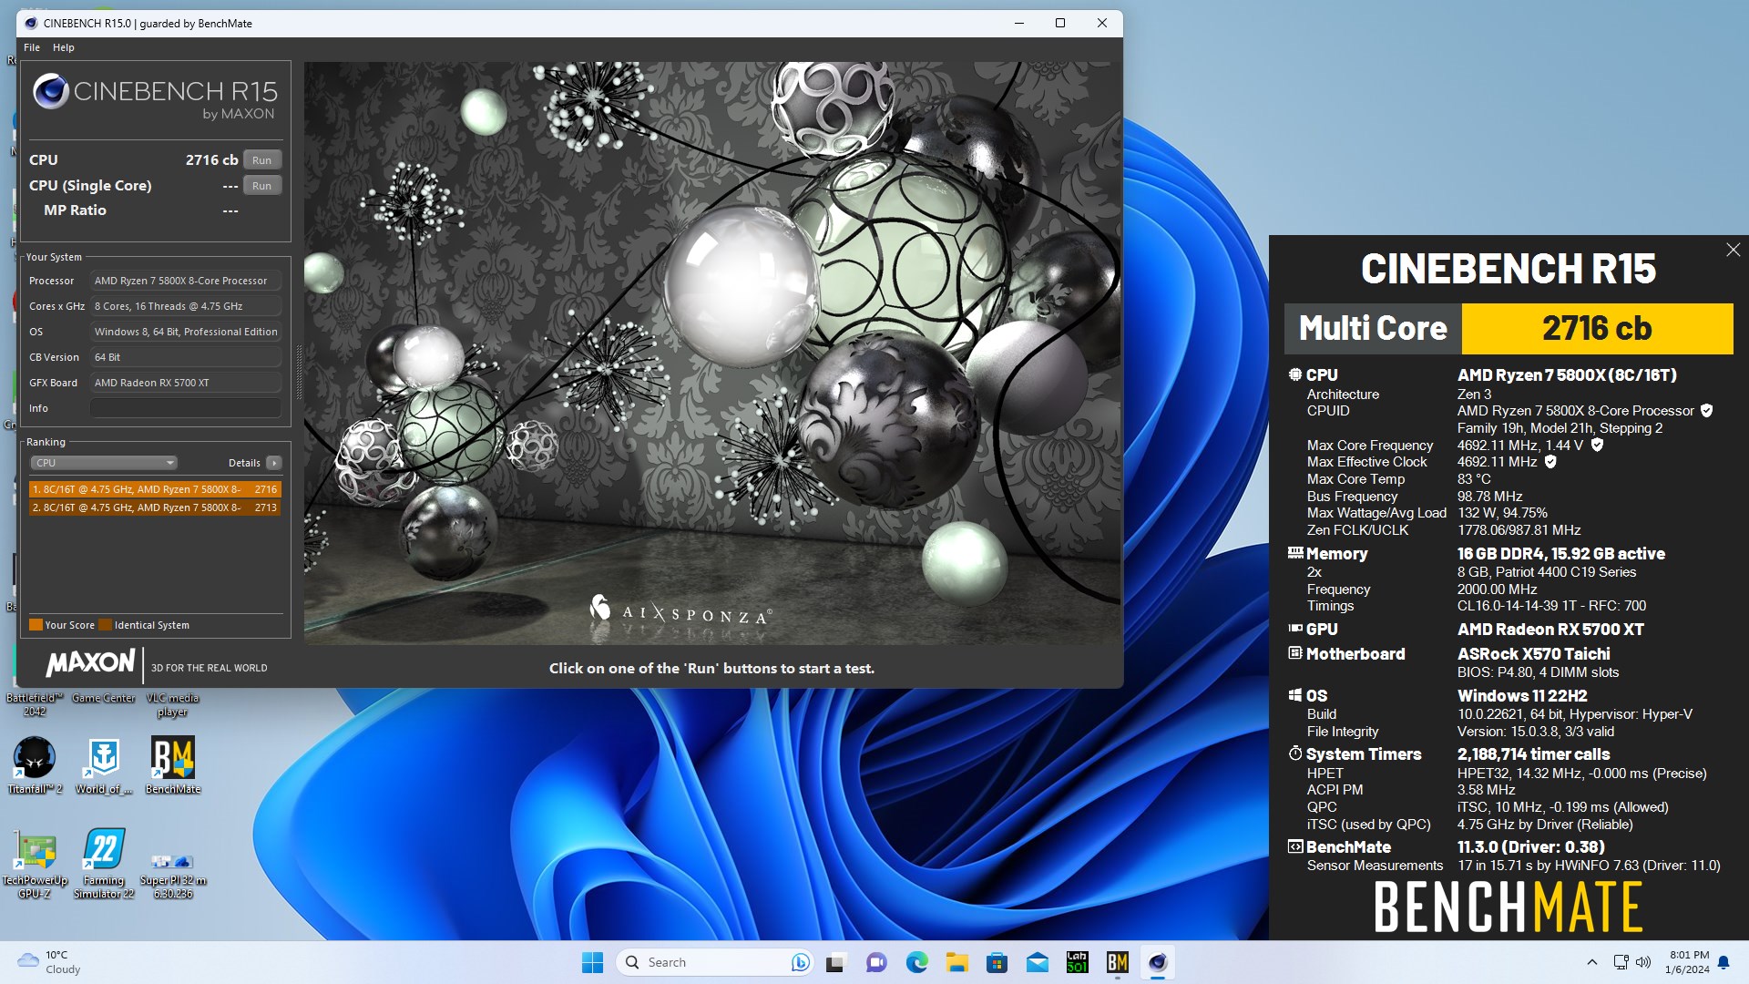The height and width of the screenshot is (984, 1749).
Task: Open Mail app from taskbar
Action: click(x=1038, y=962)
